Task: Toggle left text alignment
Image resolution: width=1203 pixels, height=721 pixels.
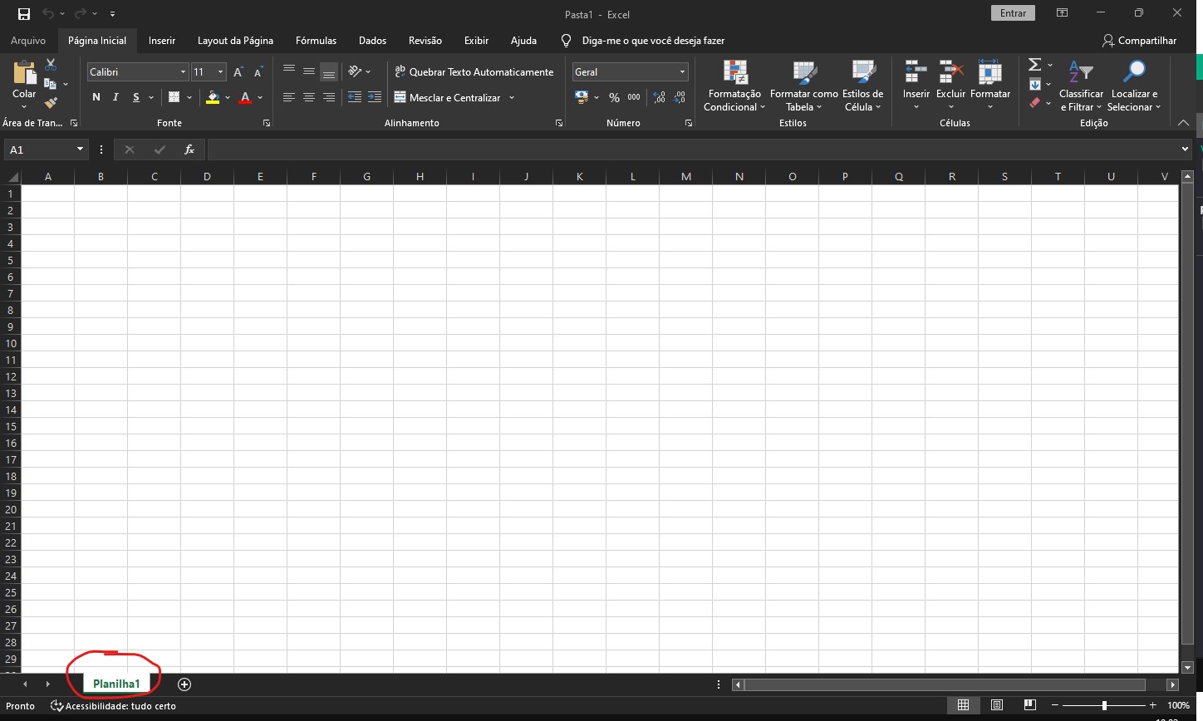Action: 289,97
